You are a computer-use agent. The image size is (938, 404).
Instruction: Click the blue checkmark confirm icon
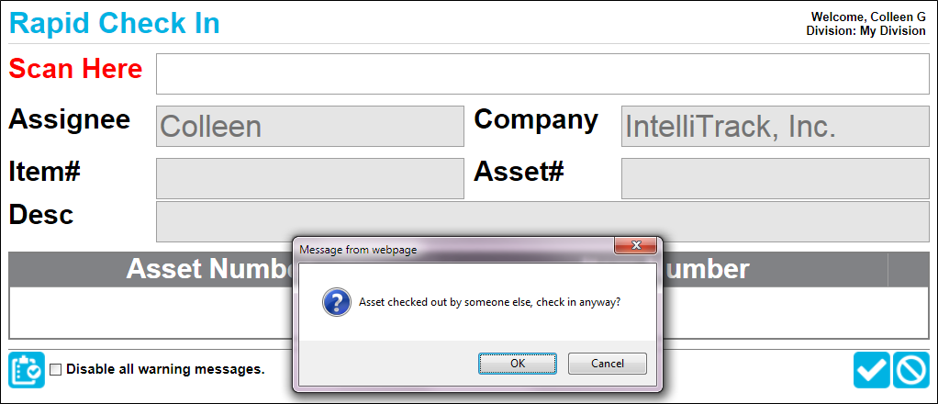coord(872,370)
